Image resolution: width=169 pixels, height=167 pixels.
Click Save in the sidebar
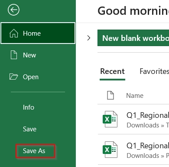tap(29, 129)
